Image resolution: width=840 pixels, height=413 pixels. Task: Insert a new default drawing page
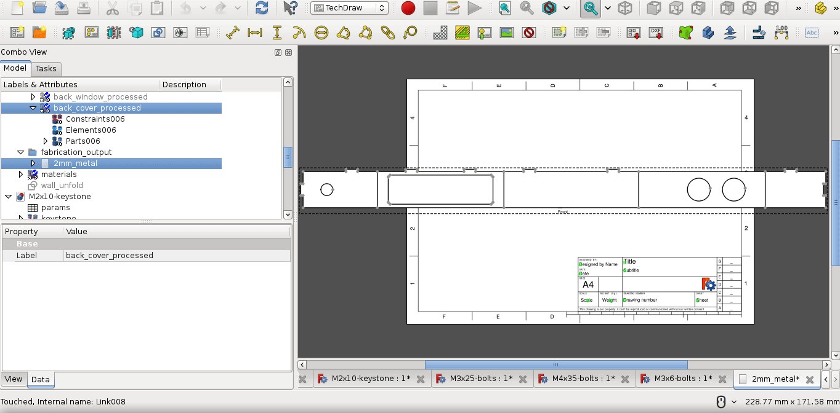pos(17,33)
